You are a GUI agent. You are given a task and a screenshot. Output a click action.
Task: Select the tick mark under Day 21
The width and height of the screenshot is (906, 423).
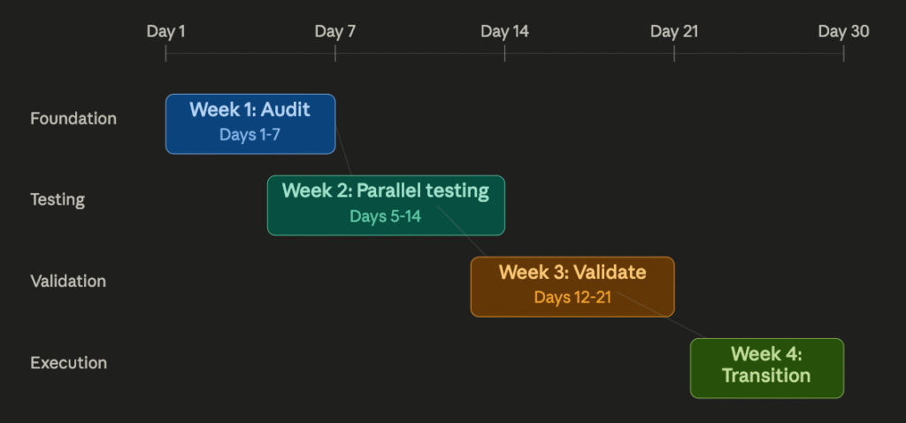674,53
